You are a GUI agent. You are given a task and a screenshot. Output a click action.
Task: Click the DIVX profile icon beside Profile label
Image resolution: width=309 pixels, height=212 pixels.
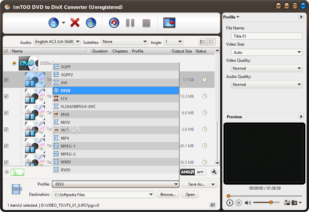click(17, 189)
